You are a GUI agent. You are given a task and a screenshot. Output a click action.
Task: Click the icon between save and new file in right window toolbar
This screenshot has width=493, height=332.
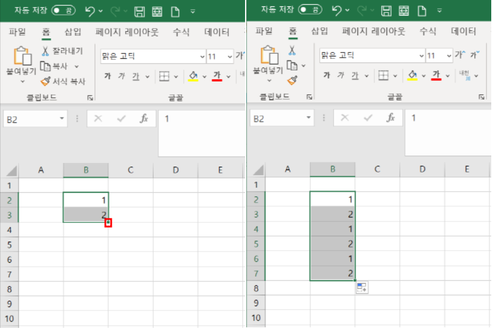[404, 11]
